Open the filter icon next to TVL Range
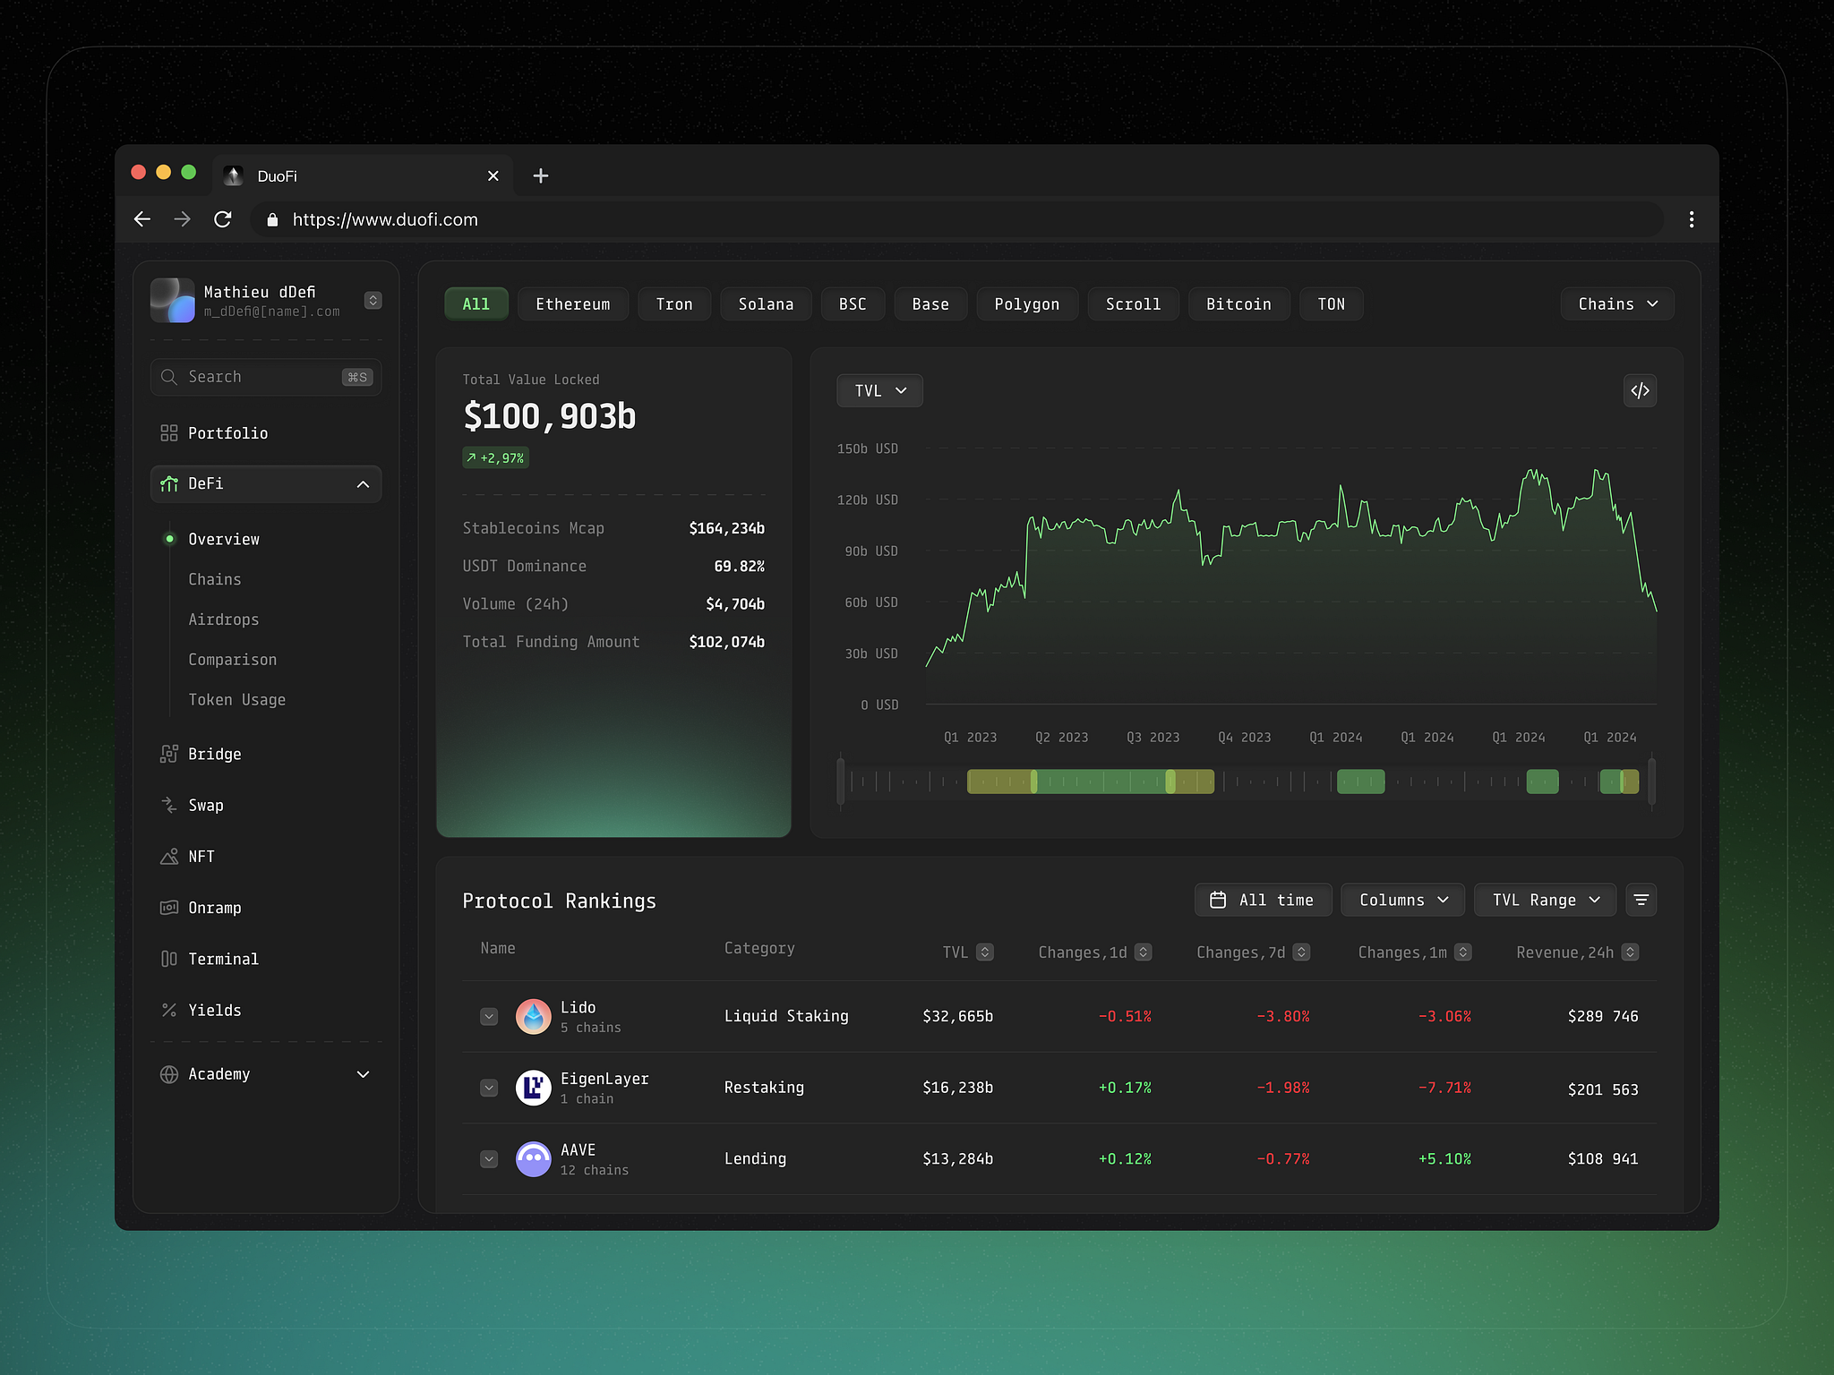The height and width of the screenshot is (1375, 1834). click(x=1641, y=900)
